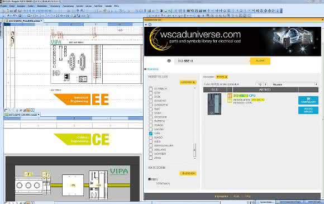Click the breadcrumb link below the search field
Image resolution: width=324 pixels, height=204 pixels.
pos(153,69)
